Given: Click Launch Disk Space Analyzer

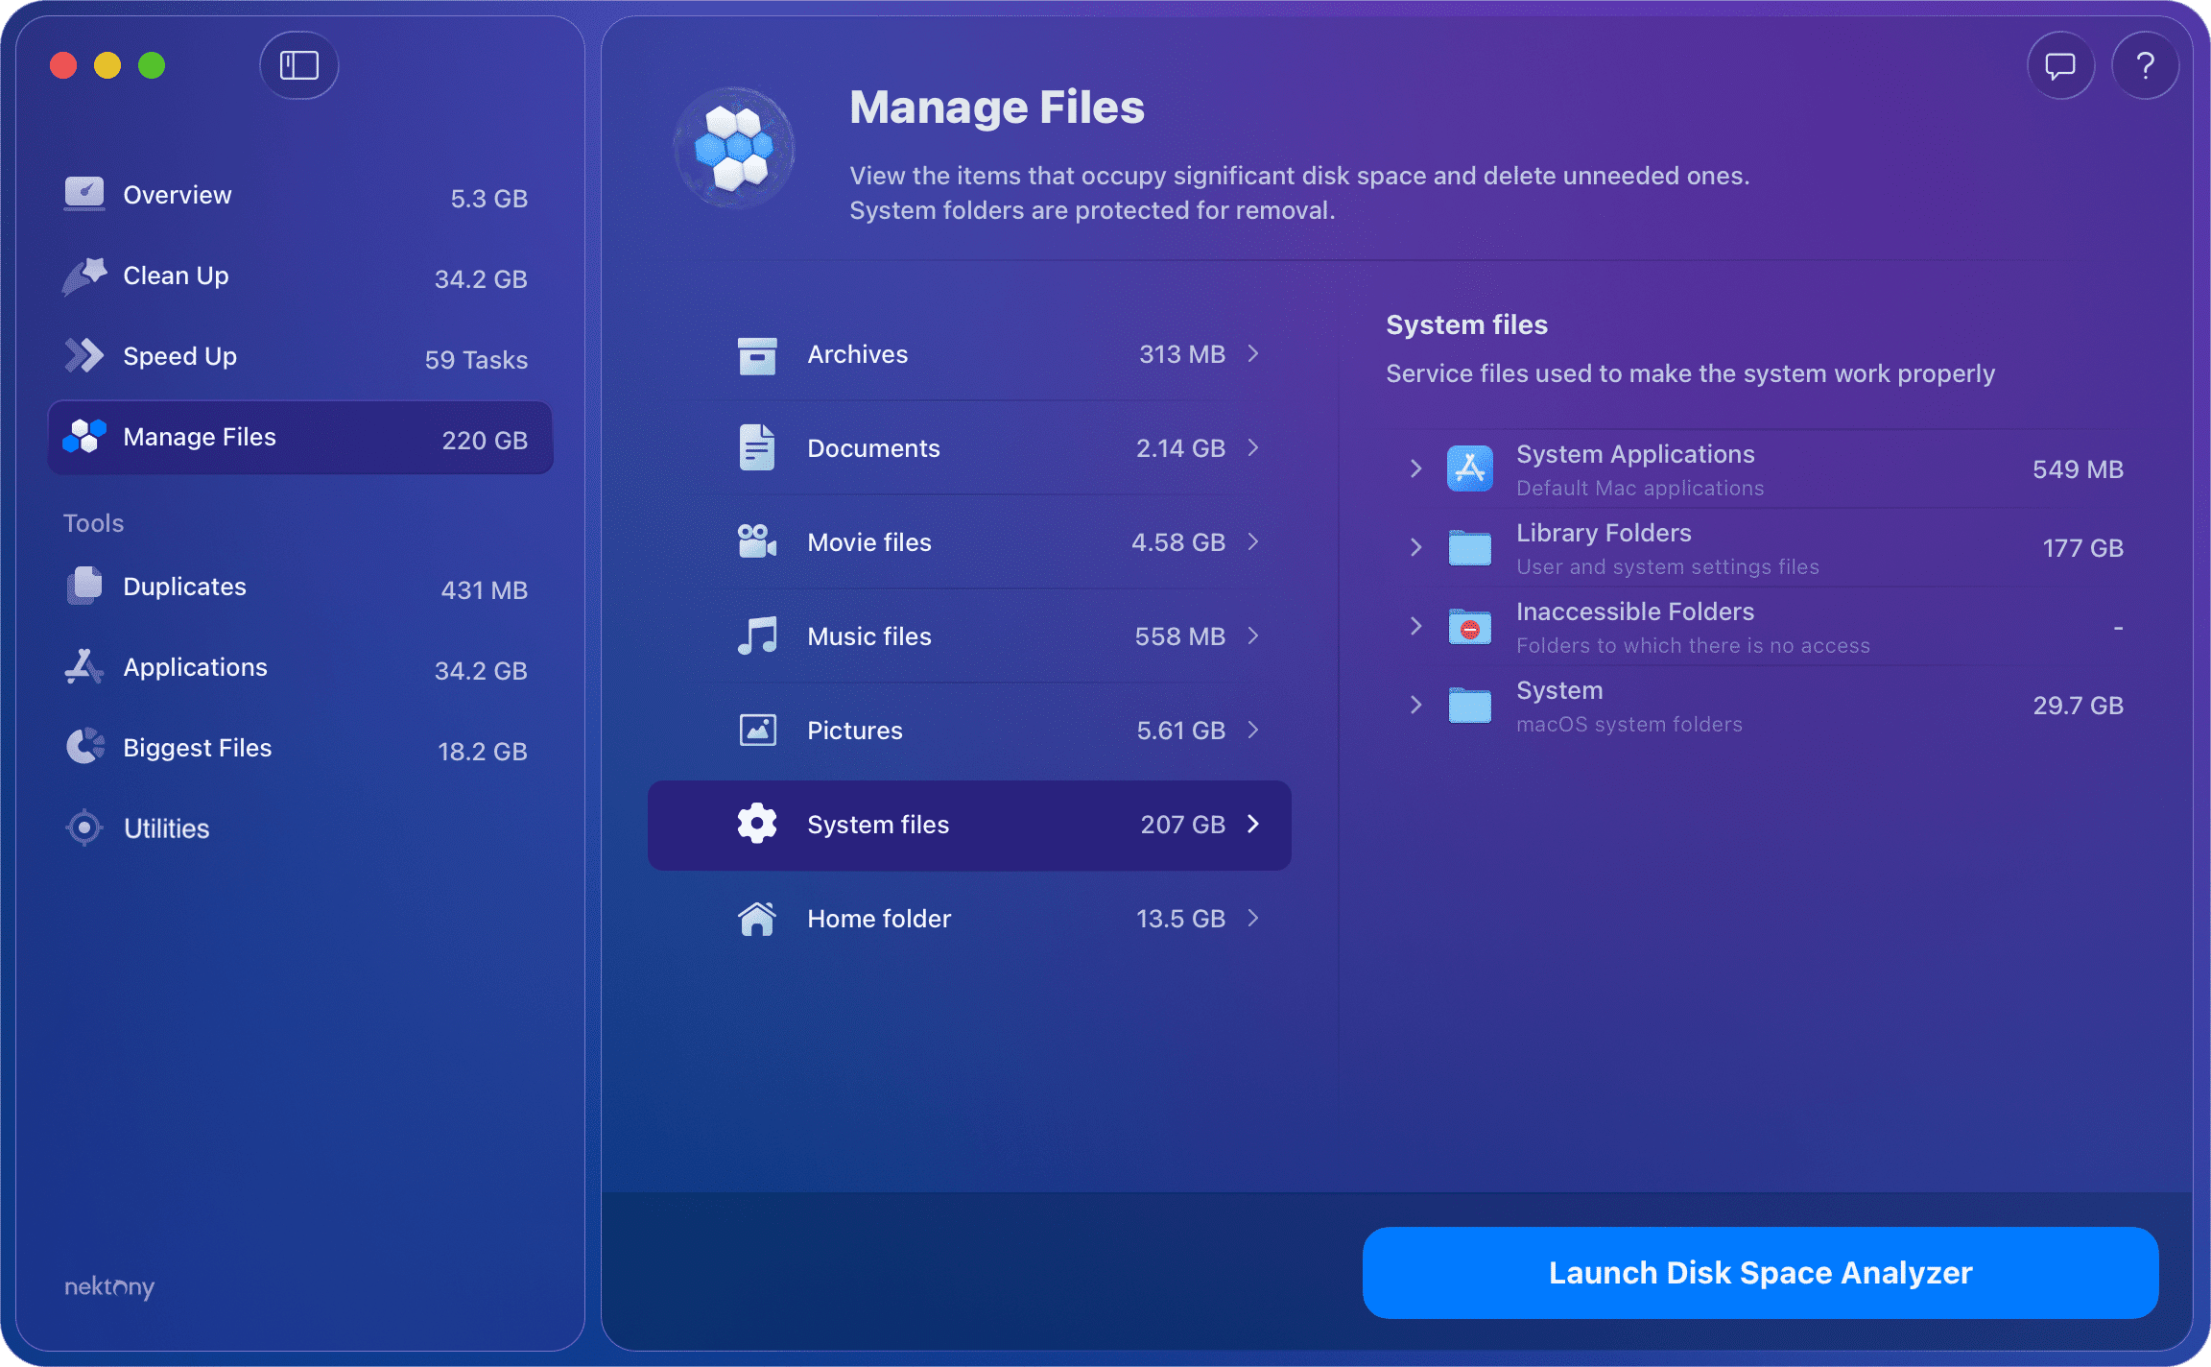Looking at the screenshot, I should pyautogui.click(x=1760, y=1272).
